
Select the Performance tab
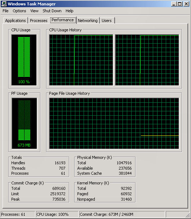point(63,20)
